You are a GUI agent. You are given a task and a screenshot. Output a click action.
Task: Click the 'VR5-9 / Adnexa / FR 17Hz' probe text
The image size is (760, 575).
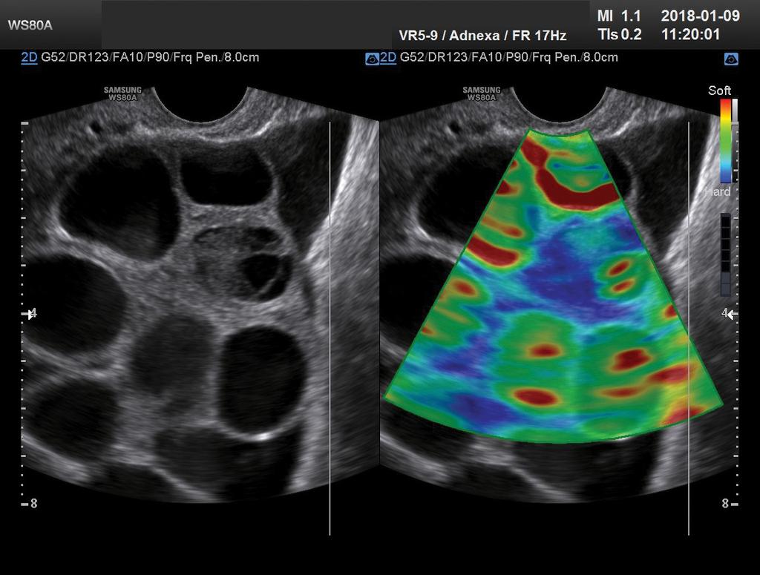482,36
